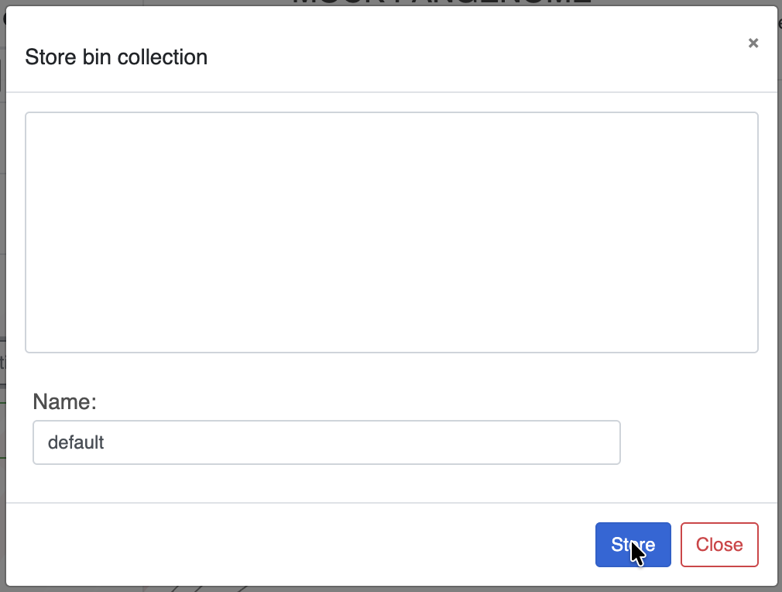Dismiss the Store bin collection dialog via ×

pyautogui.click(x=753, y=43)
